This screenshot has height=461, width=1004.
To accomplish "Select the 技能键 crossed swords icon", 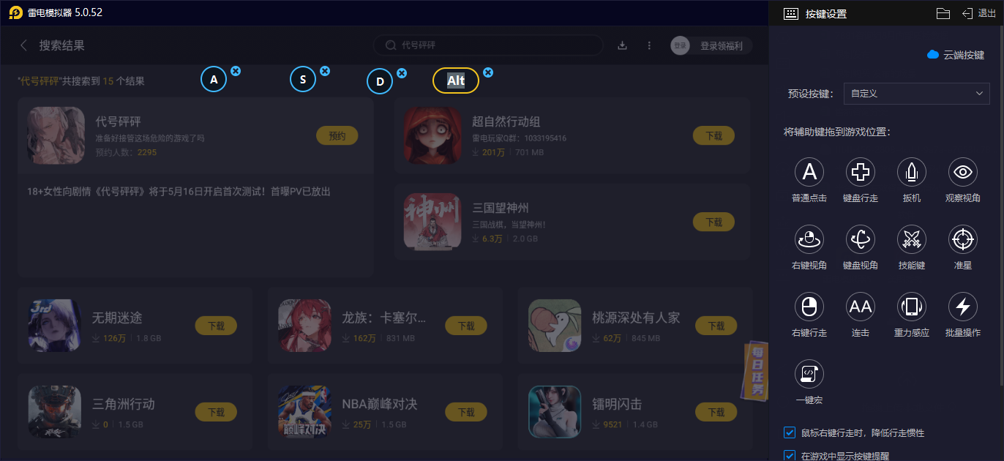I will click(x=912, y=239).
